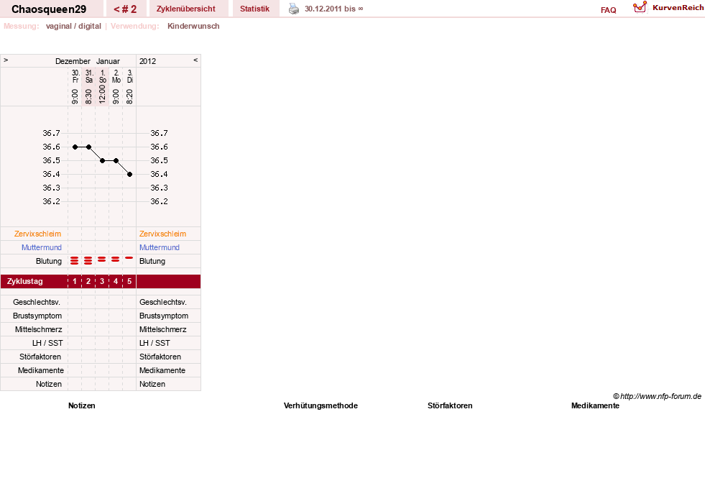Open the Statistik tab
705x491 pixels.
(254, 9)
